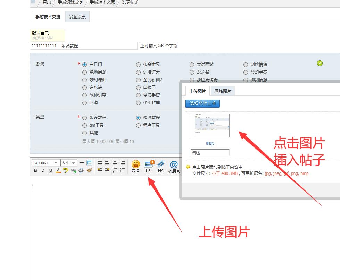Image resolution: width=340 pixels, height=280 pixels.
Task: Click the insert link icon
Action: pyautogui.click(x=73, y=170)
